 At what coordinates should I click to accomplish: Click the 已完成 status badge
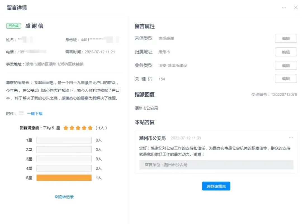13,25
